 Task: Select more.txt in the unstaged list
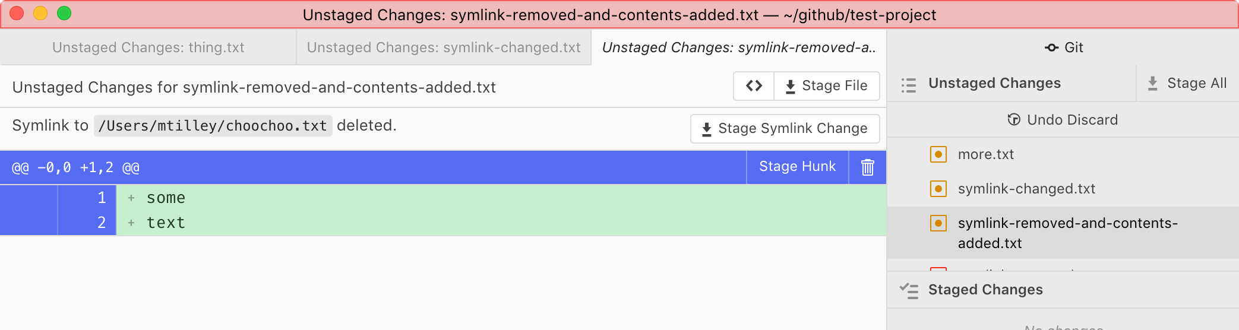(x=985, y=154)
